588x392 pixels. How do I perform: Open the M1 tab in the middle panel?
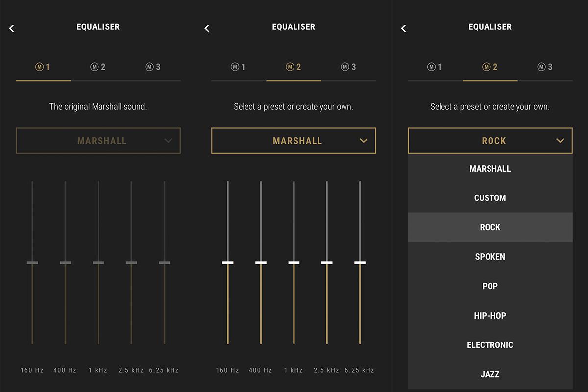[239, 67]
